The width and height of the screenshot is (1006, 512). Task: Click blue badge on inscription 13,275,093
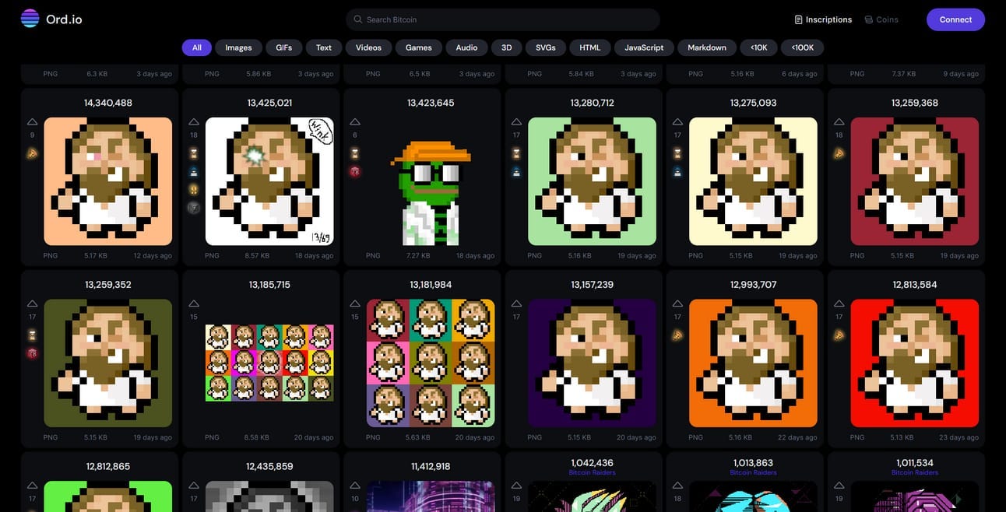pos(677,172)
